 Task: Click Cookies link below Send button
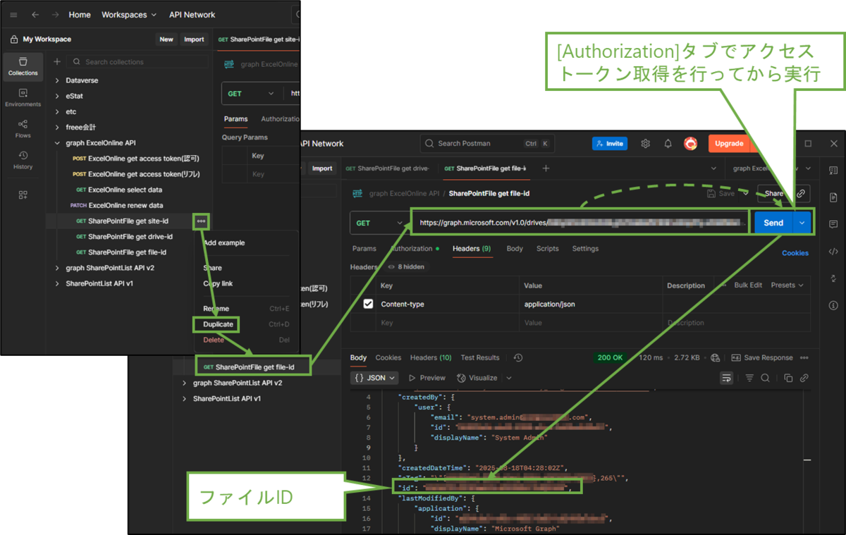click(x=795, y=253)
